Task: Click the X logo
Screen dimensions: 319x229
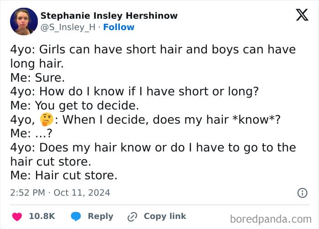Action: click(x=302, y=15)
